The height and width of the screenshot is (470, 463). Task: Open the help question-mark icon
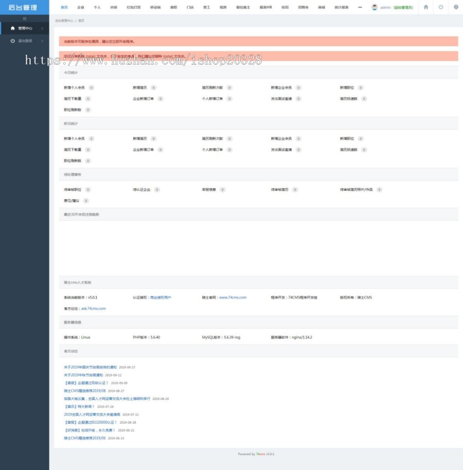(456, 7)
